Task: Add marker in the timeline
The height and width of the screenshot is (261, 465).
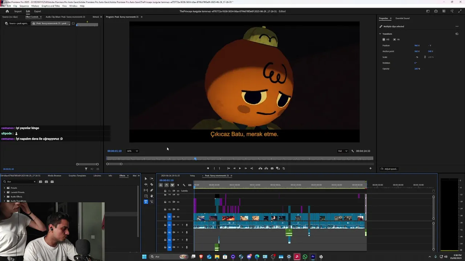Action: 178,185
